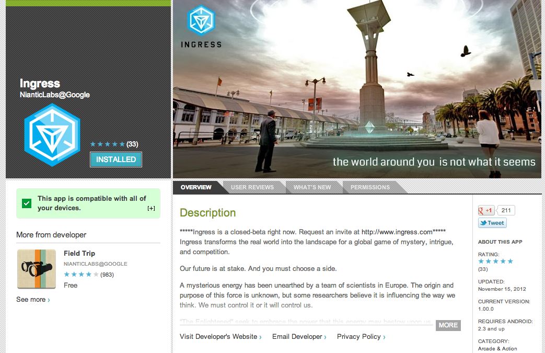Open the What's New tab

point(312,187)
